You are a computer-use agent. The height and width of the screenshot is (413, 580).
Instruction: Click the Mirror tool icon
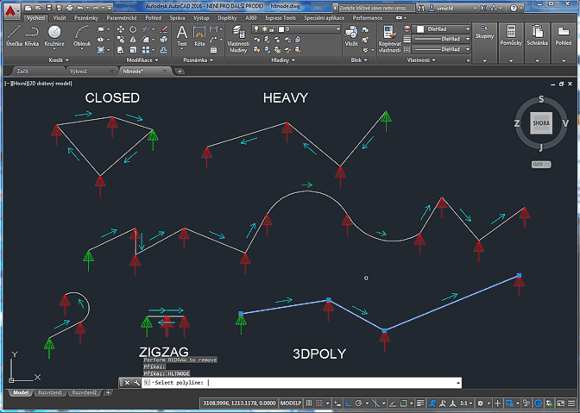pos(133,40)
